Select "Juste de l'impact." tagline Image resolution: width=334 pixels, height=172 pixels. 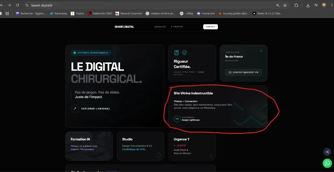click(x=89, y=97)
